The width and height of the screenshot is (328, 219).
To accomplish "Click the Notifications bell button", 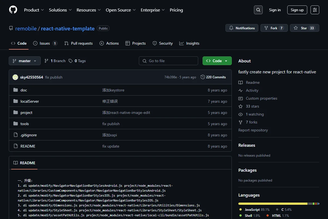I will [242, 28].
